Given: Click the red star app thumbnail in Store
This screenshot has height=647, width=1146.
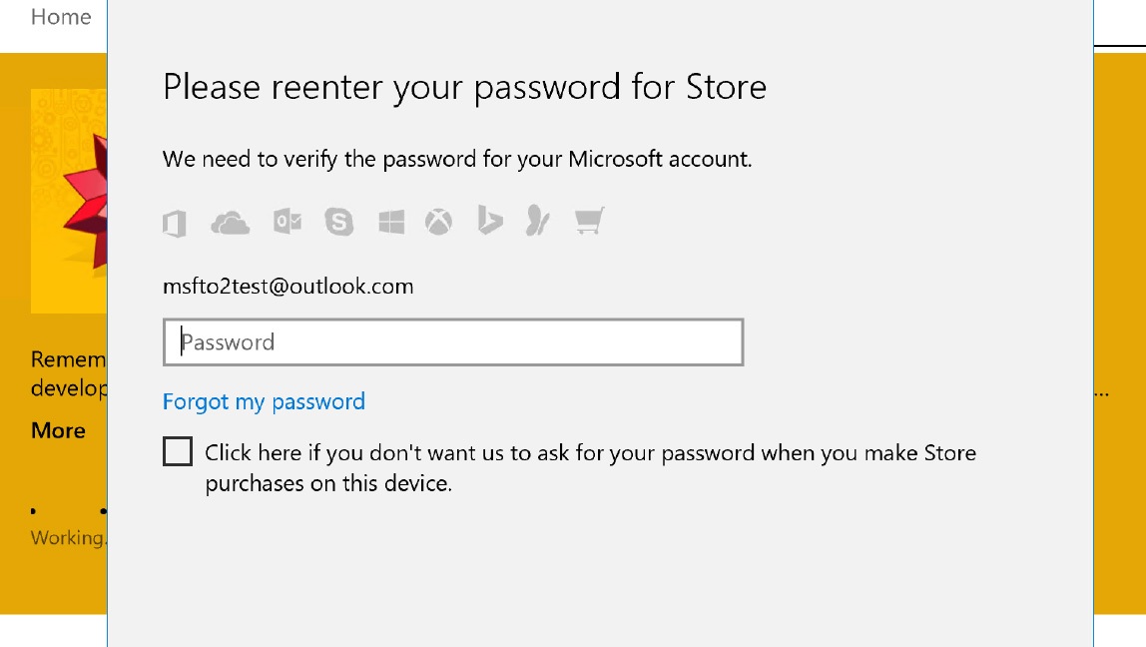Looking at the screenshot, I should pos(69,201).
